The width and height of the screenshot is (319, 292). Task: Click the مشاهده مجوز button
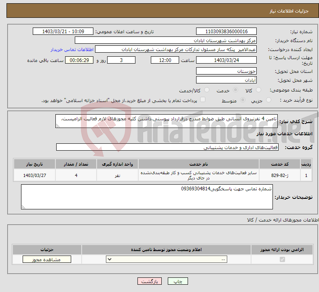click(47, 259)
